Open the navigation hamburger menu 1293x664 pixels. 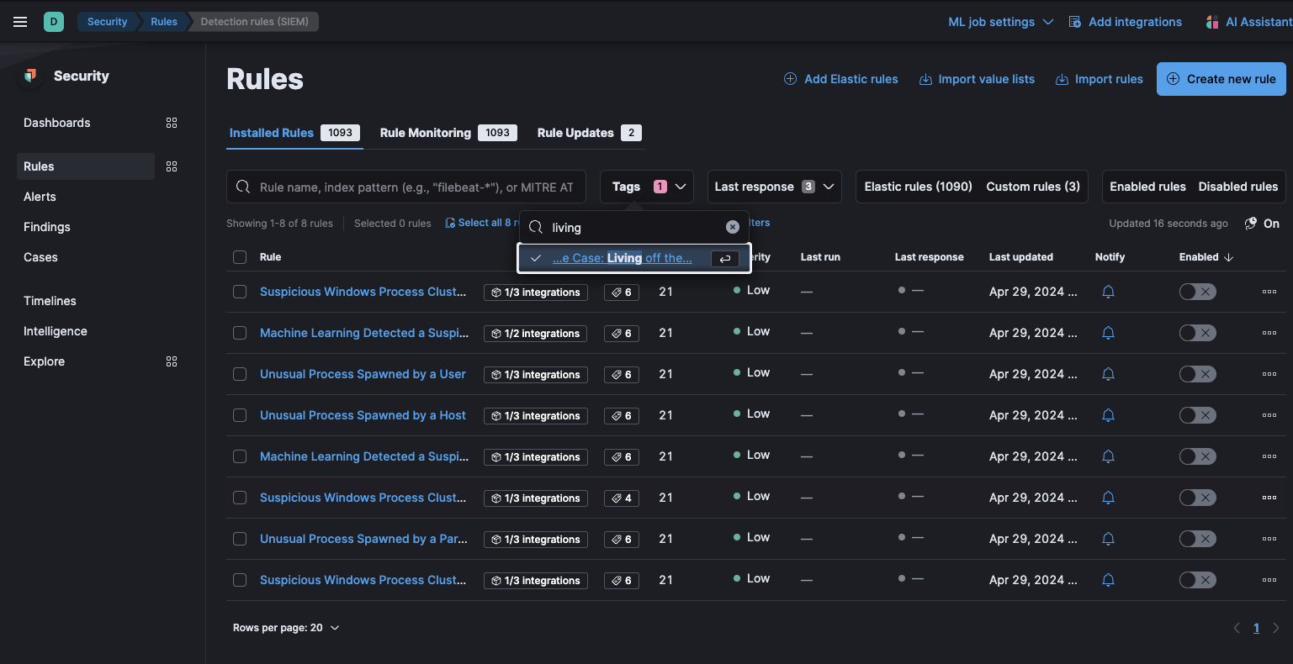(20, 22)
